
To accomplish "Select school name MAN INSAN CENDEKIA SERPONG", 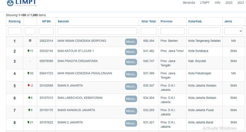I will [x=82, y=41].
